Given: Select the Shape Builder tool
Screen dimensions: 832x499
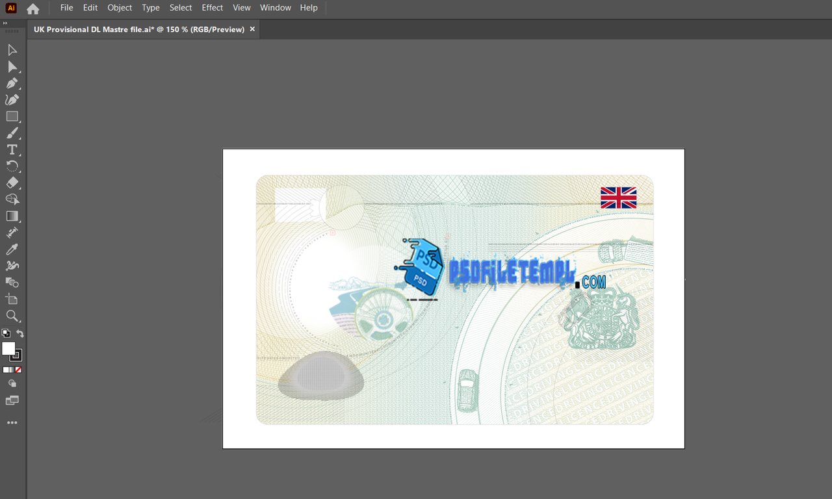Looking at the screenshot, I should (x=12, y=199).
